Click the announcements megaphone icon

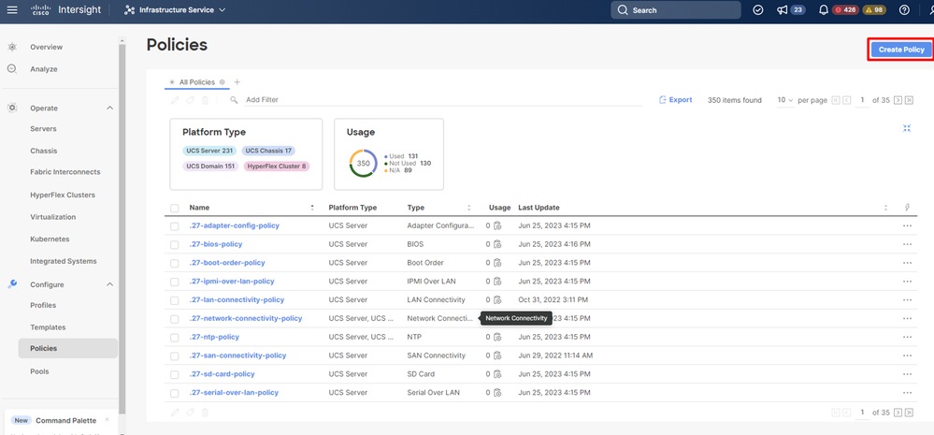tap(781, 10)
